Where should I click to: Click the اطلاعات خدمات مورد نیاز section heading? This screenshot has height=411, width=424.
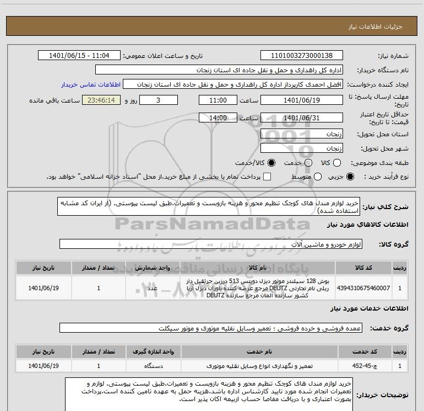coord(369,308)
